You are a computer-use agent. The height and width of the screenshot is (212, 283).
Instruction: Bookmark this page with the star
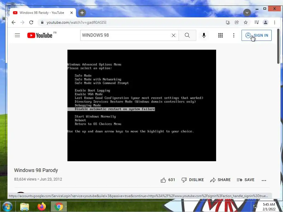[x=246, y=22]
